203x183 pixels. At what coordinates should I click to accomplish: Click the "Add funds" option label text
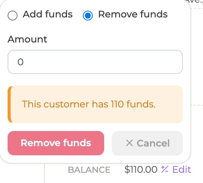[48, 14]
